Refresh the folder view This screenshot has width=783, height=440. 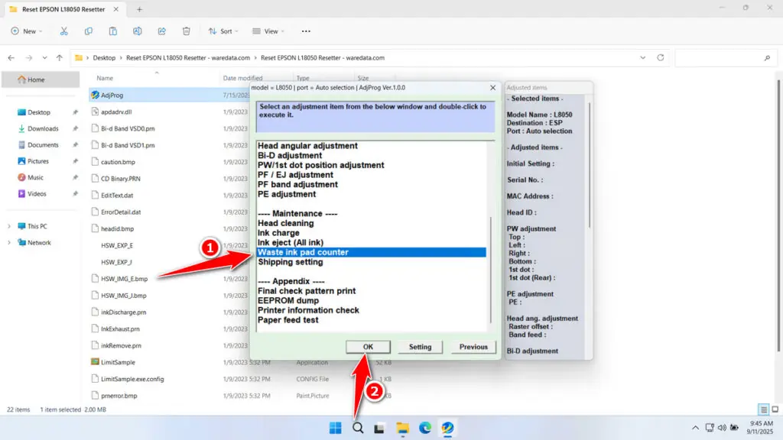coord(660,58)
